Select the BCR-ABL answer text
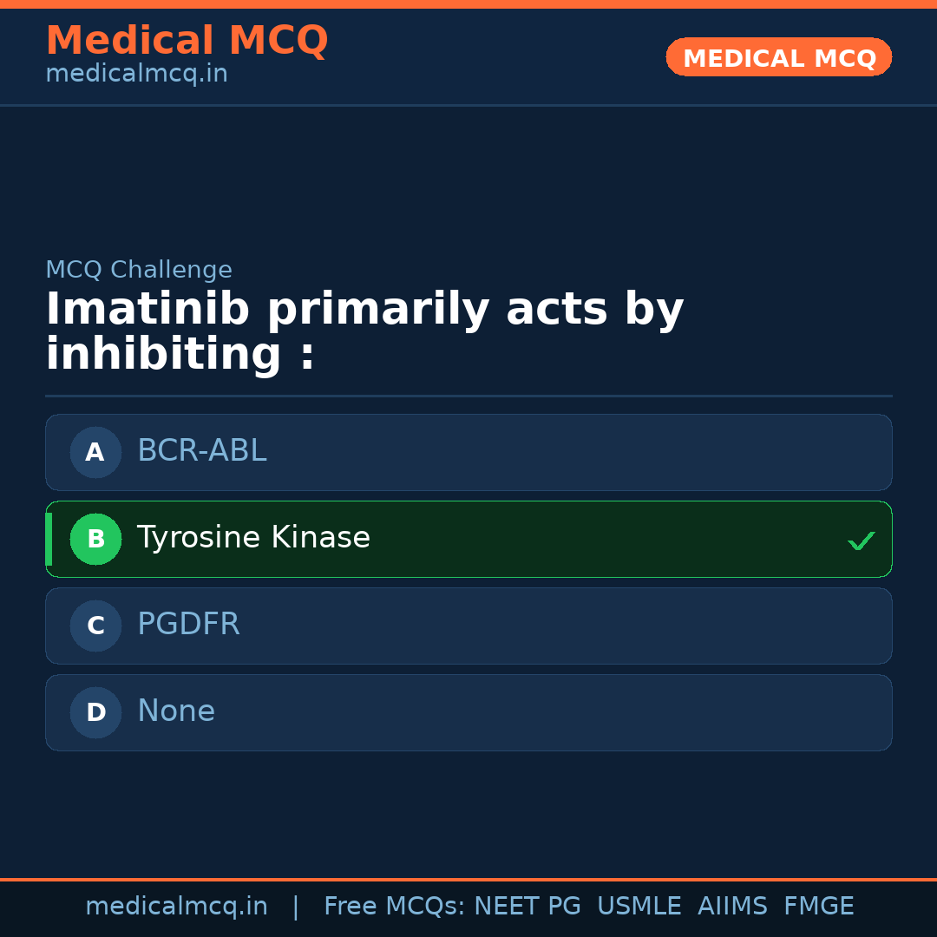 (x=201, y=451)
